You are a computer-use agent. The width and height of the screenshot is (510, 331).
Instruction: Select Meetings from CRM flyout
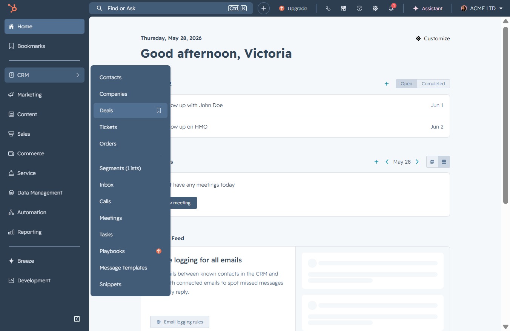131,218
